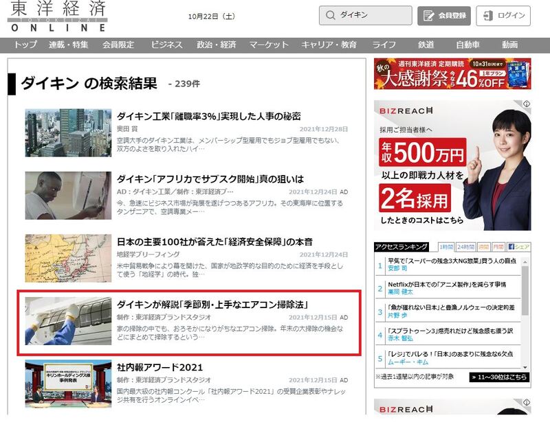The height and width of the screenshot is (422, 550).
Task: Click author name 奥田 貫
Action: (127, 129)
